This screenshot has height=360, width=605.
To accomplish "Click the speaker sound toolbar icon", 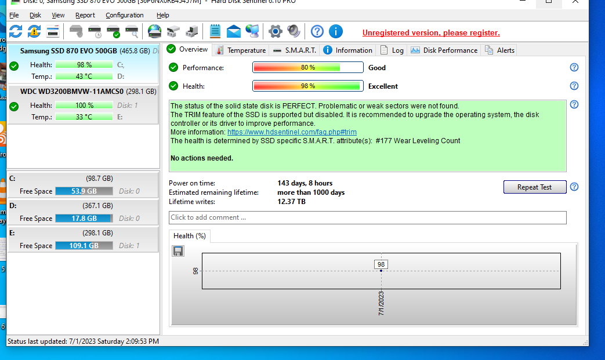I will point(294,31).
